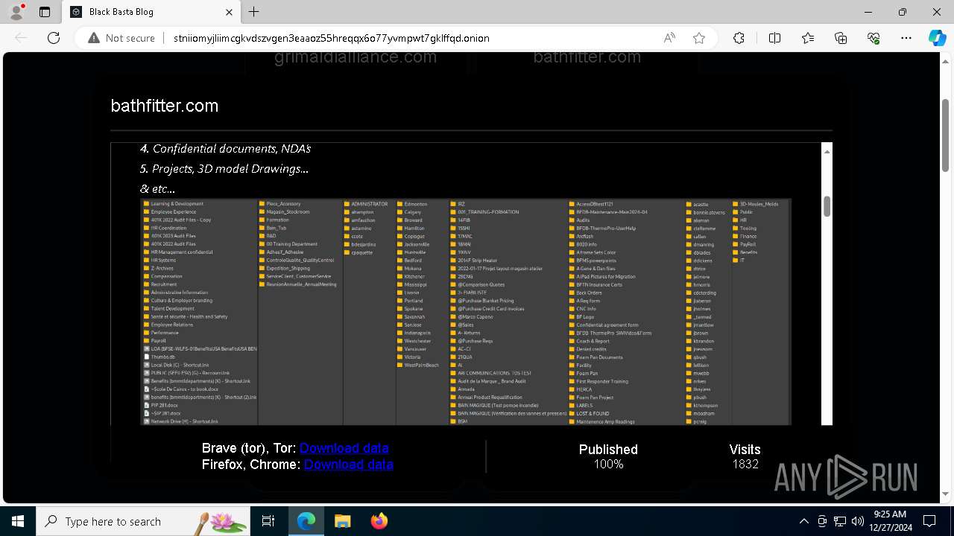
Task: Restore down the Edge browser window
Action: coord(903,12)
